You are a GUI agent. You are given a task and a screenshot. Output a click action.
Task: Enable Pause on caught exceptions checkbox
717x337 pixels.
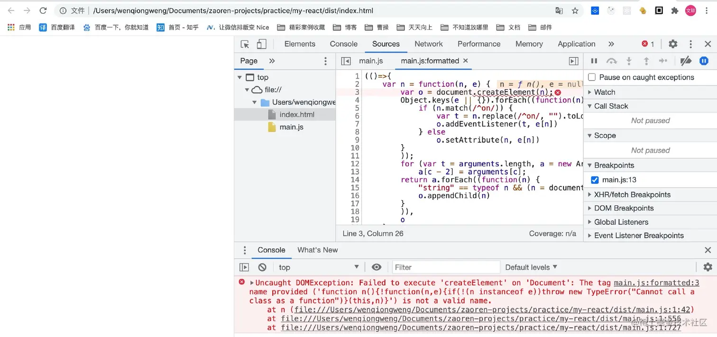(592, 77)
